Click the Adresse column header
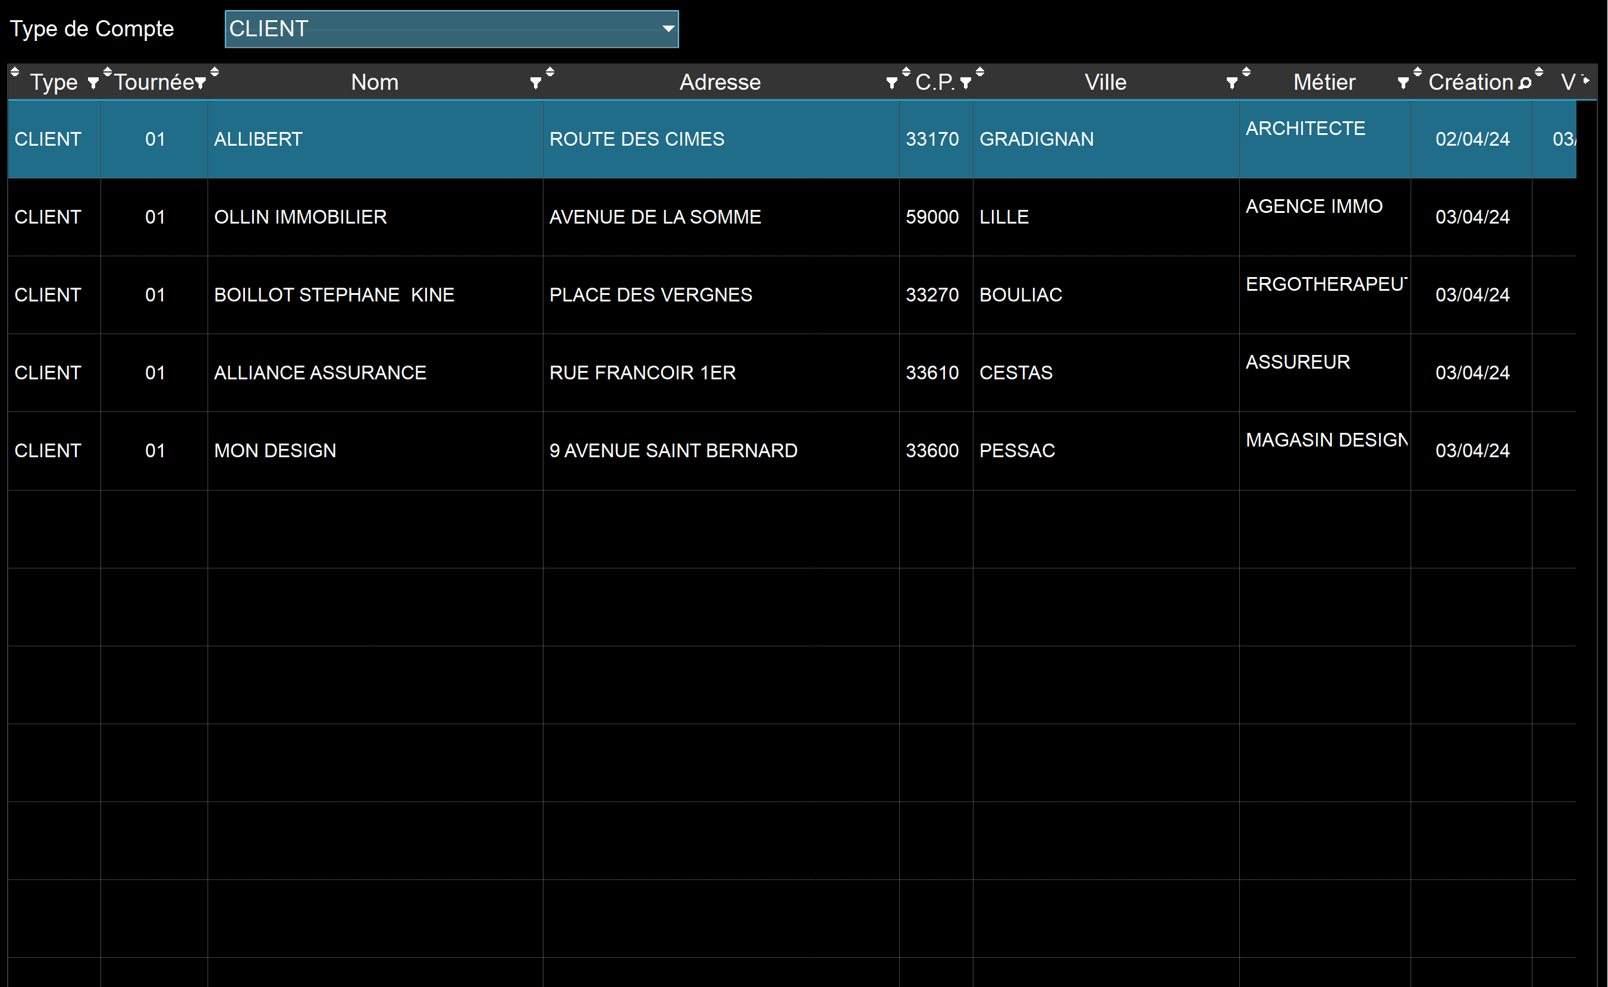This screenshot has height=987, width=1608. [720, 82]
